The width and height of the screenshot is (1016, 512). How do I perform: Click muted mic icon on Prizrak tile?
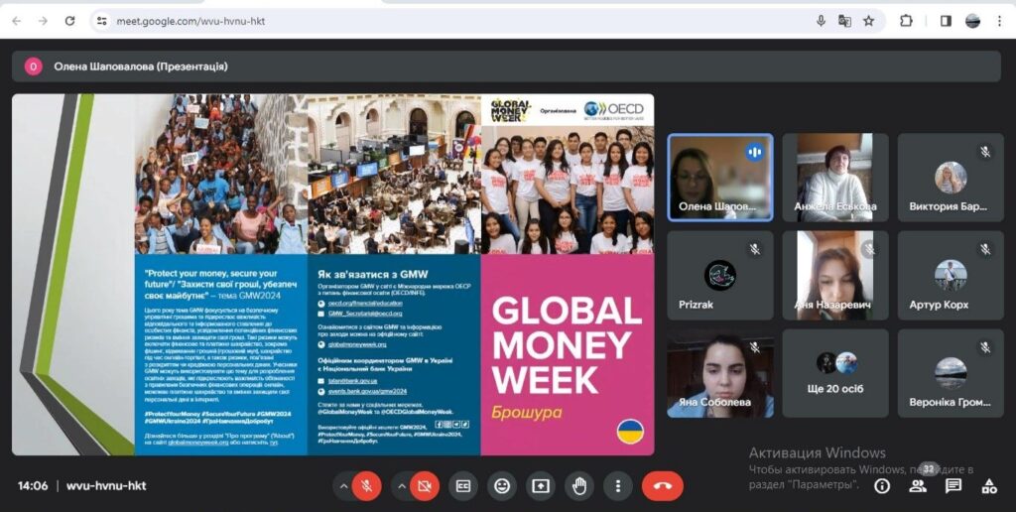754,249
